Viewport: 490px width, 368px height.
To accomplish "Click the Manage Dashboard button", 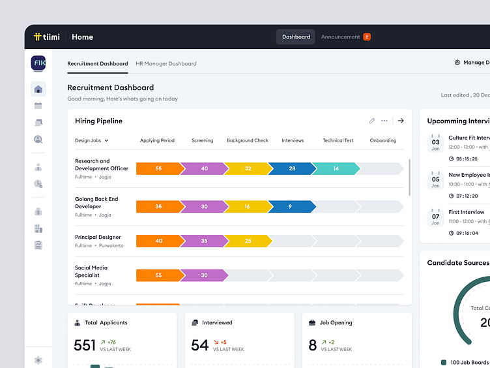I will pos(472,63).
